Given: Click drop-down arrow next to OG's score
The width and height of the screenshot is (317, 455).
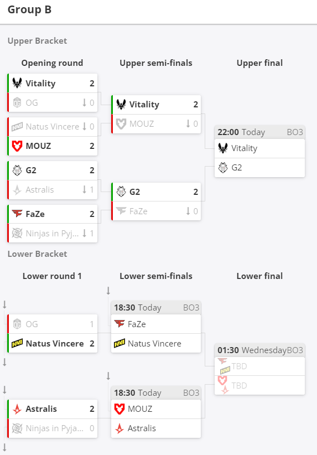Looking at the screenshot, I should (85, 102).
